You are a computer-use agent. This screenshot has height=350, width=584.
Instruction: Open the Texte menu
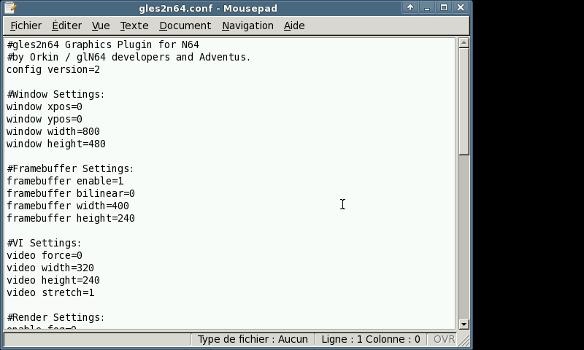134,26
